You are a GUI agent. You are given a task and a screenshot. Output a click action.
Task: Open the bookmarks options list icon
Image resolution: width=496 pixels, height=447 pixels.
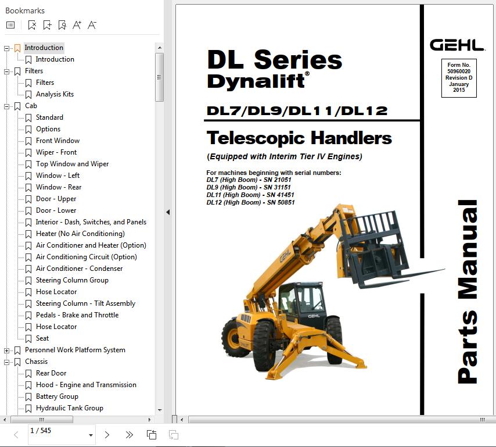click(x=10, y=25)
